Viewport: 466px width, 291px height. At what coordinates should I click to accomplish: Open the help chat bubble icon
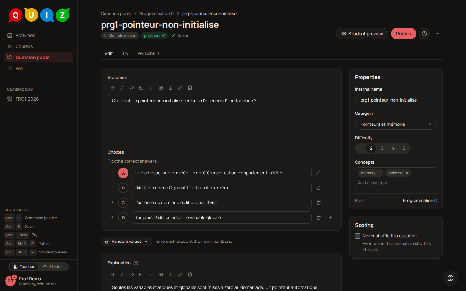(450, 278)
